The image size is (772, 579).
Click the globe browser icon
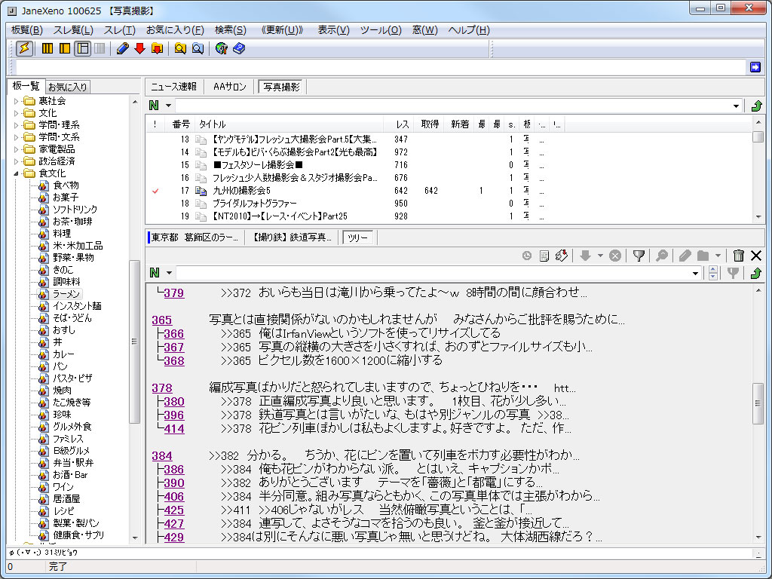coord(219,48)
